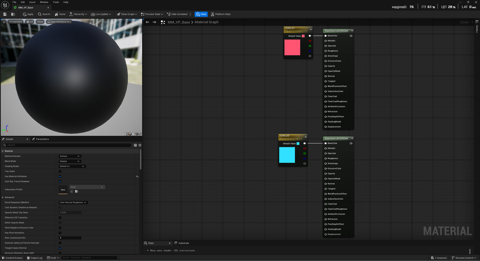Open Platform Stats from the toolbar
Screen dimensions: 480x261
(221, 14)
